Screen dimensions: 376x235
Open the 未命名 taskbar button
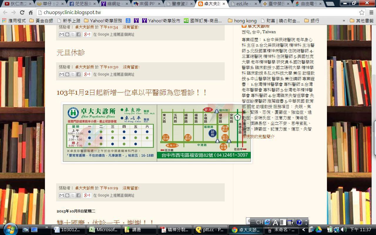click(281, 230)
